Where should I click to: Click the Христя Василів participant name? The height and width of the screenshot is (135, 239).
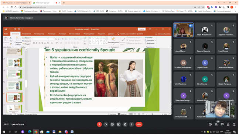pos(204,51)
